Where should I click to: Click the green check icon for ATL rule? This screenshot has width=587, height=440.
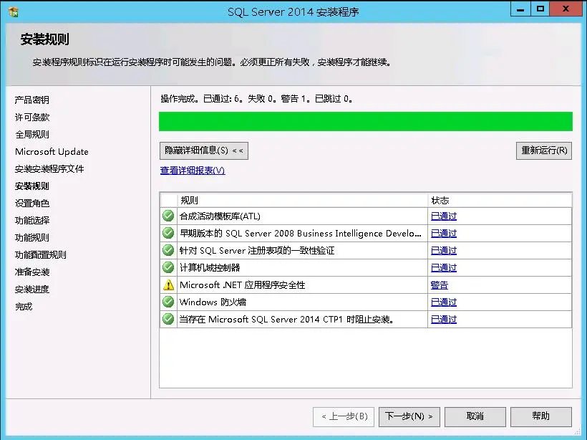pyautogui.click(x=168, y=216)
